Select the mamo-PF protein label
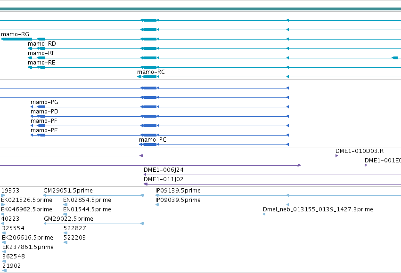This screenshot has height=273, width=401. pos(44,121)
